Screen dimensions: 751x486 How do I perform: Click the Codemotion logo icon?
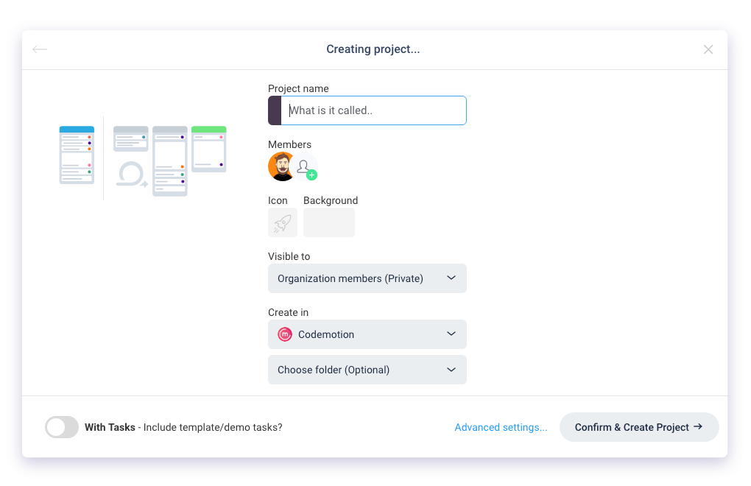[285, 334]
